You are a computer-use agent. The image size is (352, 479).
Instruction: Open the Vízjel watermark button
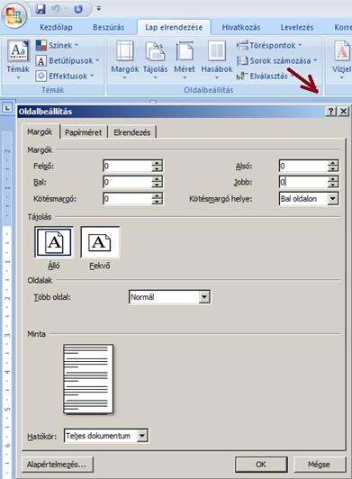point(341,59)
